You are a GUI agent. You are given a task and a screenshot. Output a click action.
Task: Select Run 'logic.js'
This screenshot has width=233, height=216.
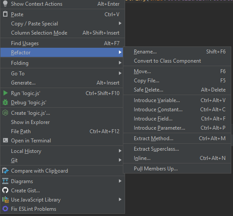[x=62, y=93]
